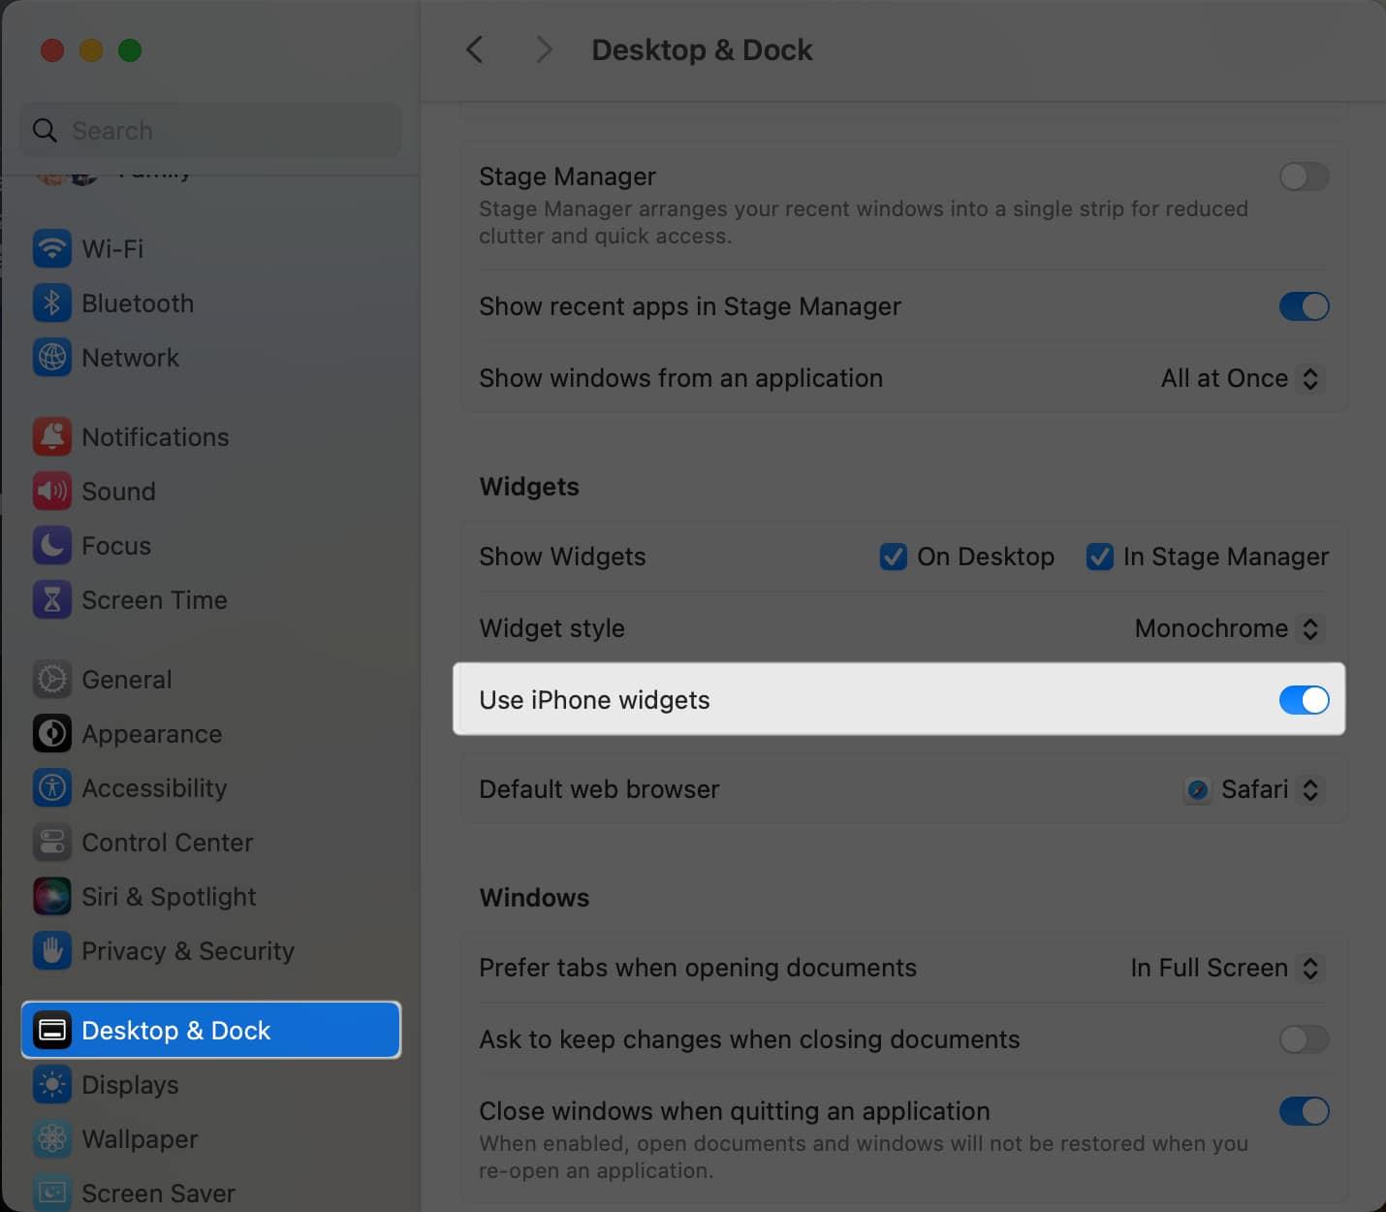The image size is (1386, 1212).
Task: Open Prefer tabs In Full Screen dropdown
Action: (1227, 968)
